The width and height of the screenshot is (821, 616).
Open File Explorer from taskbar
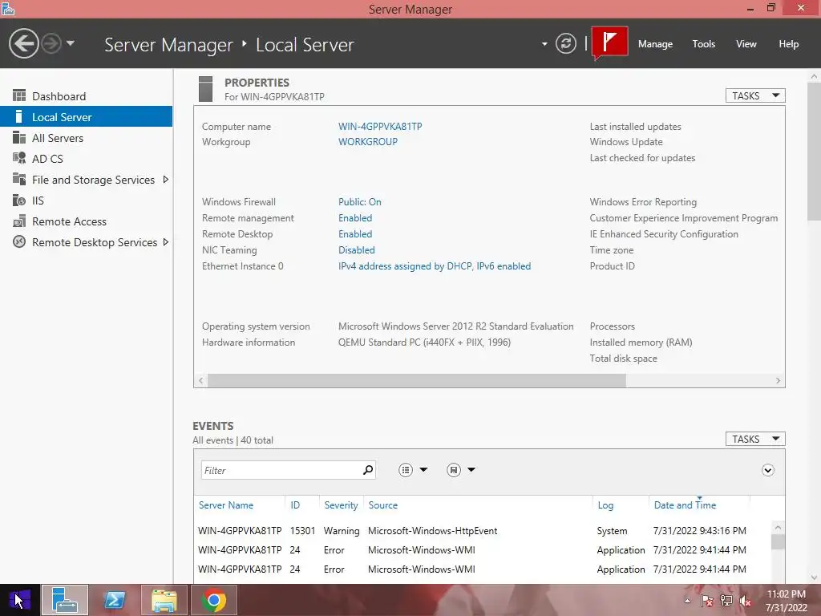(x=164, y=600)
